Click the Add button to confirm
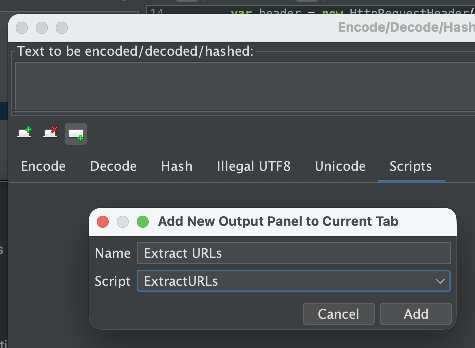This screenshot has width=475, height=348. 415,314
